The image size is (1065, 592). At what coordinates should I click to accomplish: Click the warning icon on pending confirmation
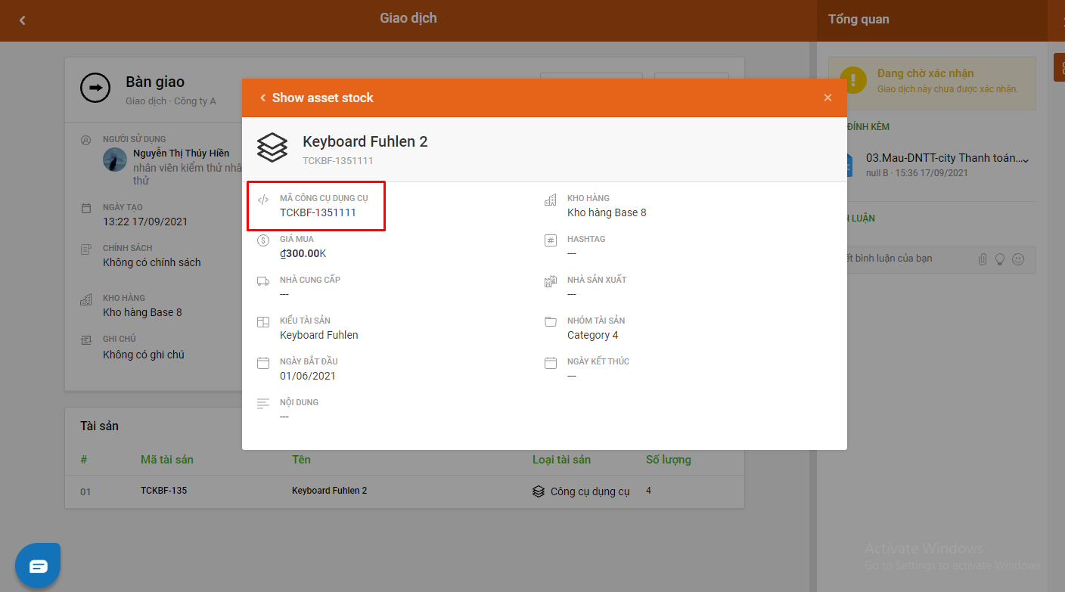point(853,80)
